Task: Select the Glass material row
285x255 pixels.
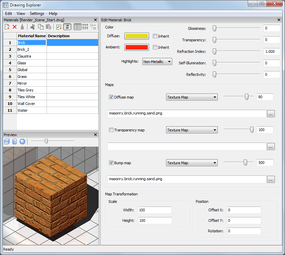Action: tap(51, 63)
